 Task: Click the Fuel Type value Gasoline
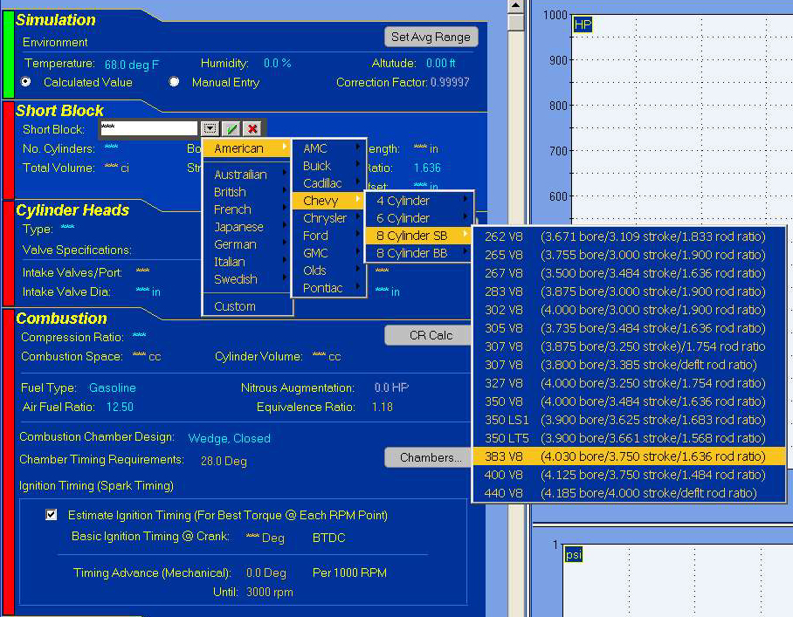click(113, 387)
